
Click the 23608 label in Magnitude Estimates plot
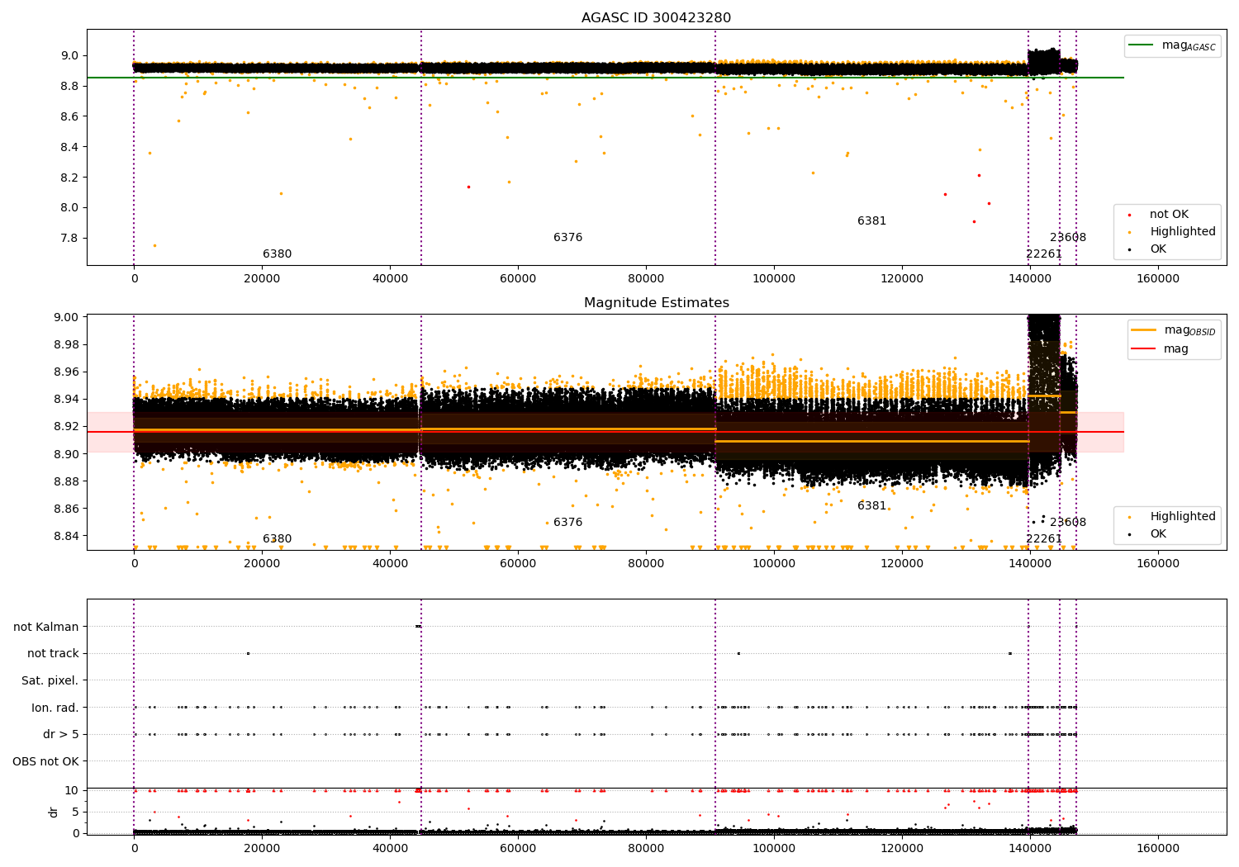(x=1068, y=523)
